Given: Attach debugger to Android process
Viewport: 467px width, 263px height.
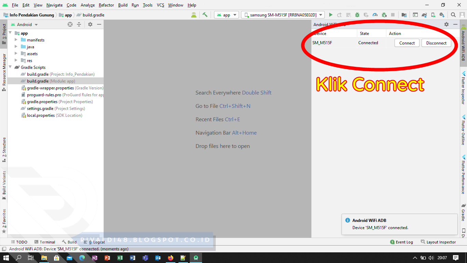Looking at the screenshot, I should tap(384, 15).
